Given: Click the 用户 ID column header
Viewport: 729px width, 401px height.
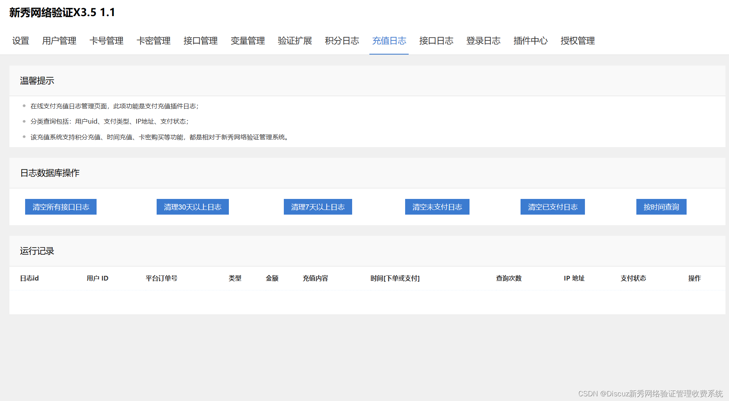Looking at the screenshot, I should point(97,278).
